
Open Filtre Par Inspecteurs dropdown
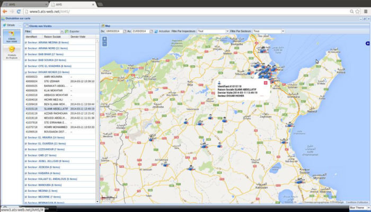[226, 31]
